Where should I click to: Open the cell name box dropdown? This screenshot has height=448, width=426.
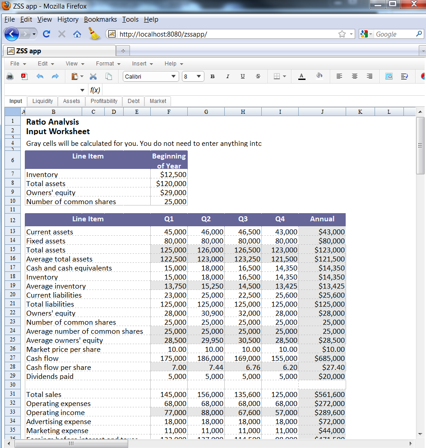click(82, 90)
